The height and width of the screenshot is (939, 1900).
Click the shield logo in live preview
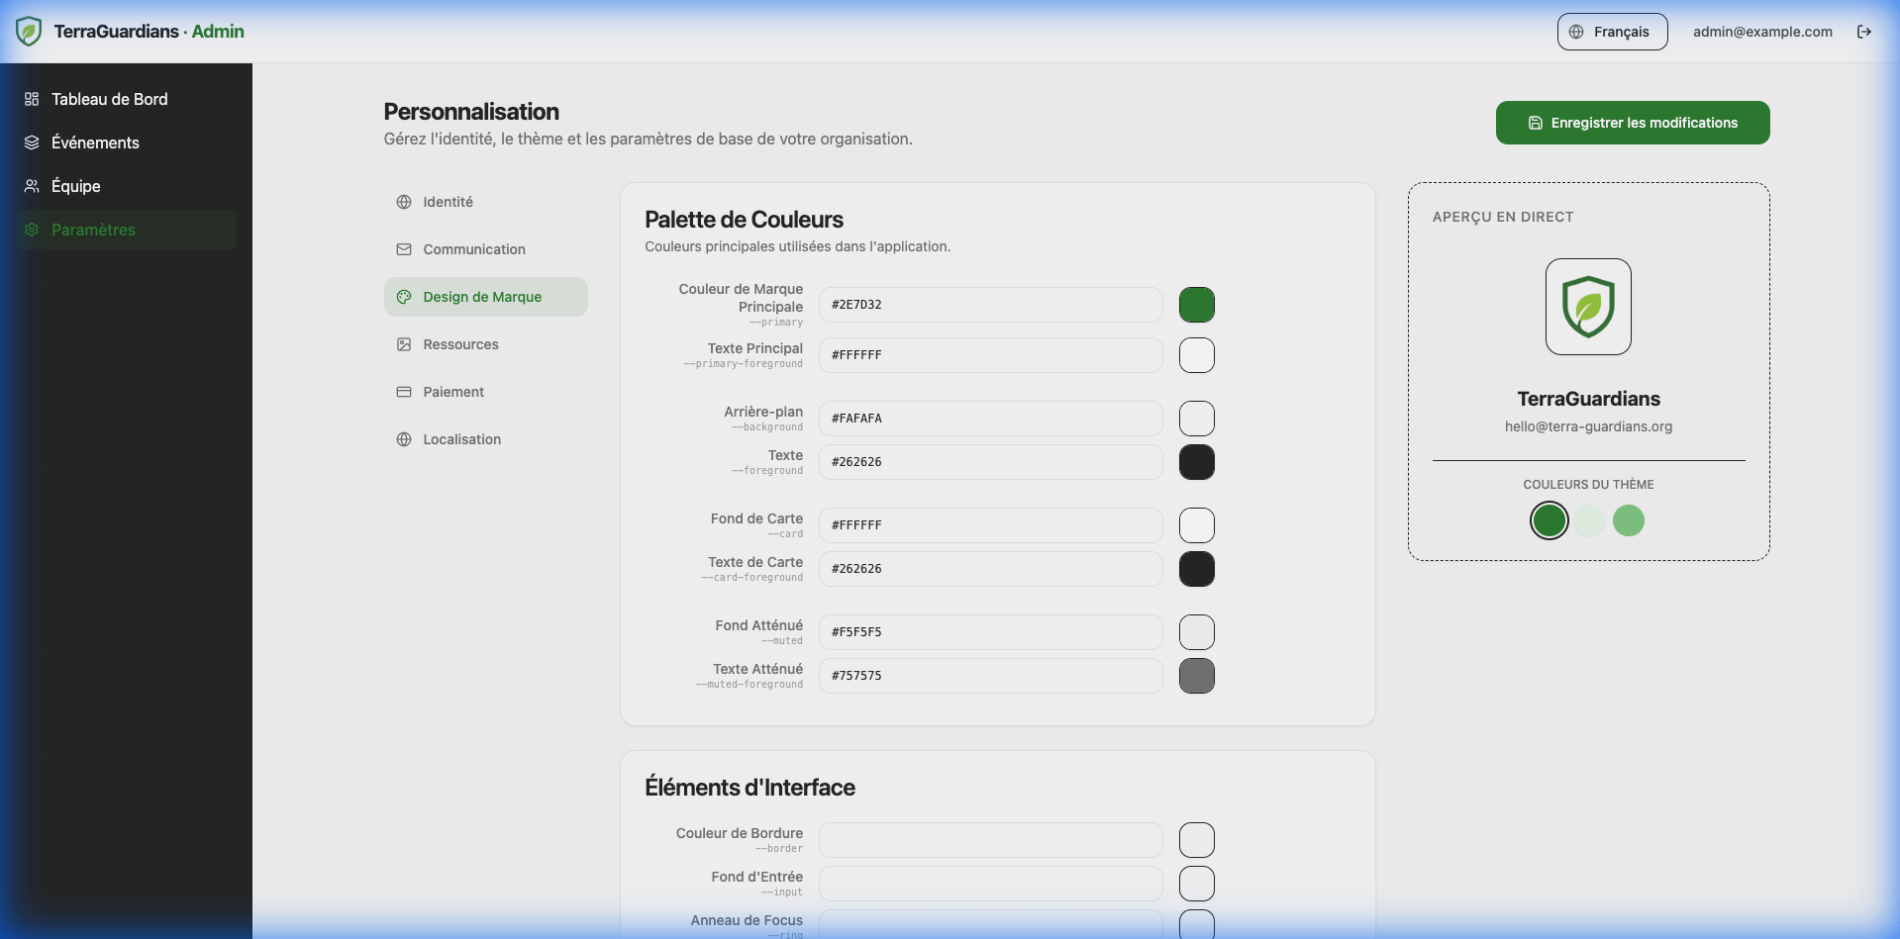tap(1588, 307)
